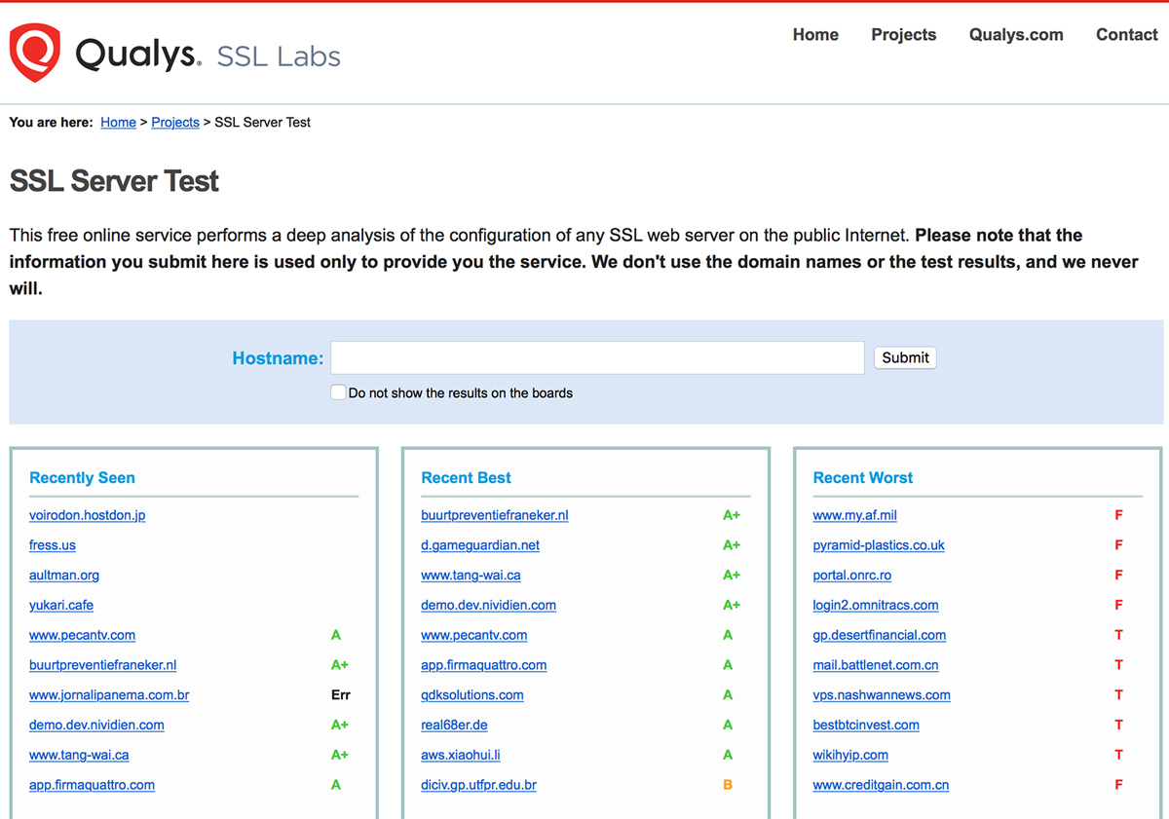Click the 'F' grade beside www.my.af.mil
This screenshot has width=1169, height=819.
[x=1119, y=515]
